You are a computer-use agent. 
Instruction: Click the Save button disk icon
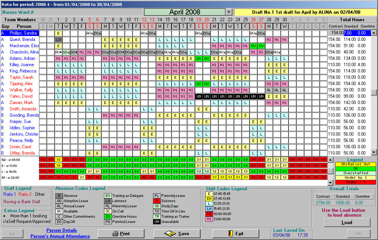tap(170, 234)
